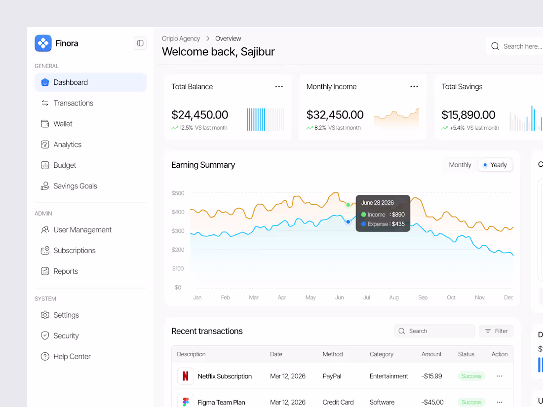This screenshot has width=543, height=407.
Task: Click the Budget icon
Action: pyautogui.click(x=45, y=165)
